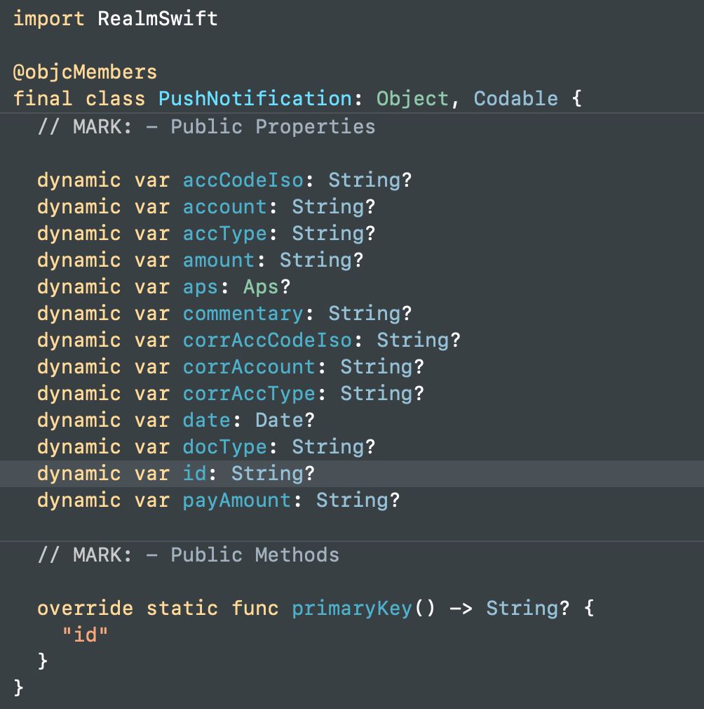Screen dimensions: 704x709
Task: Click the aps property name
Action: (201, 288)
